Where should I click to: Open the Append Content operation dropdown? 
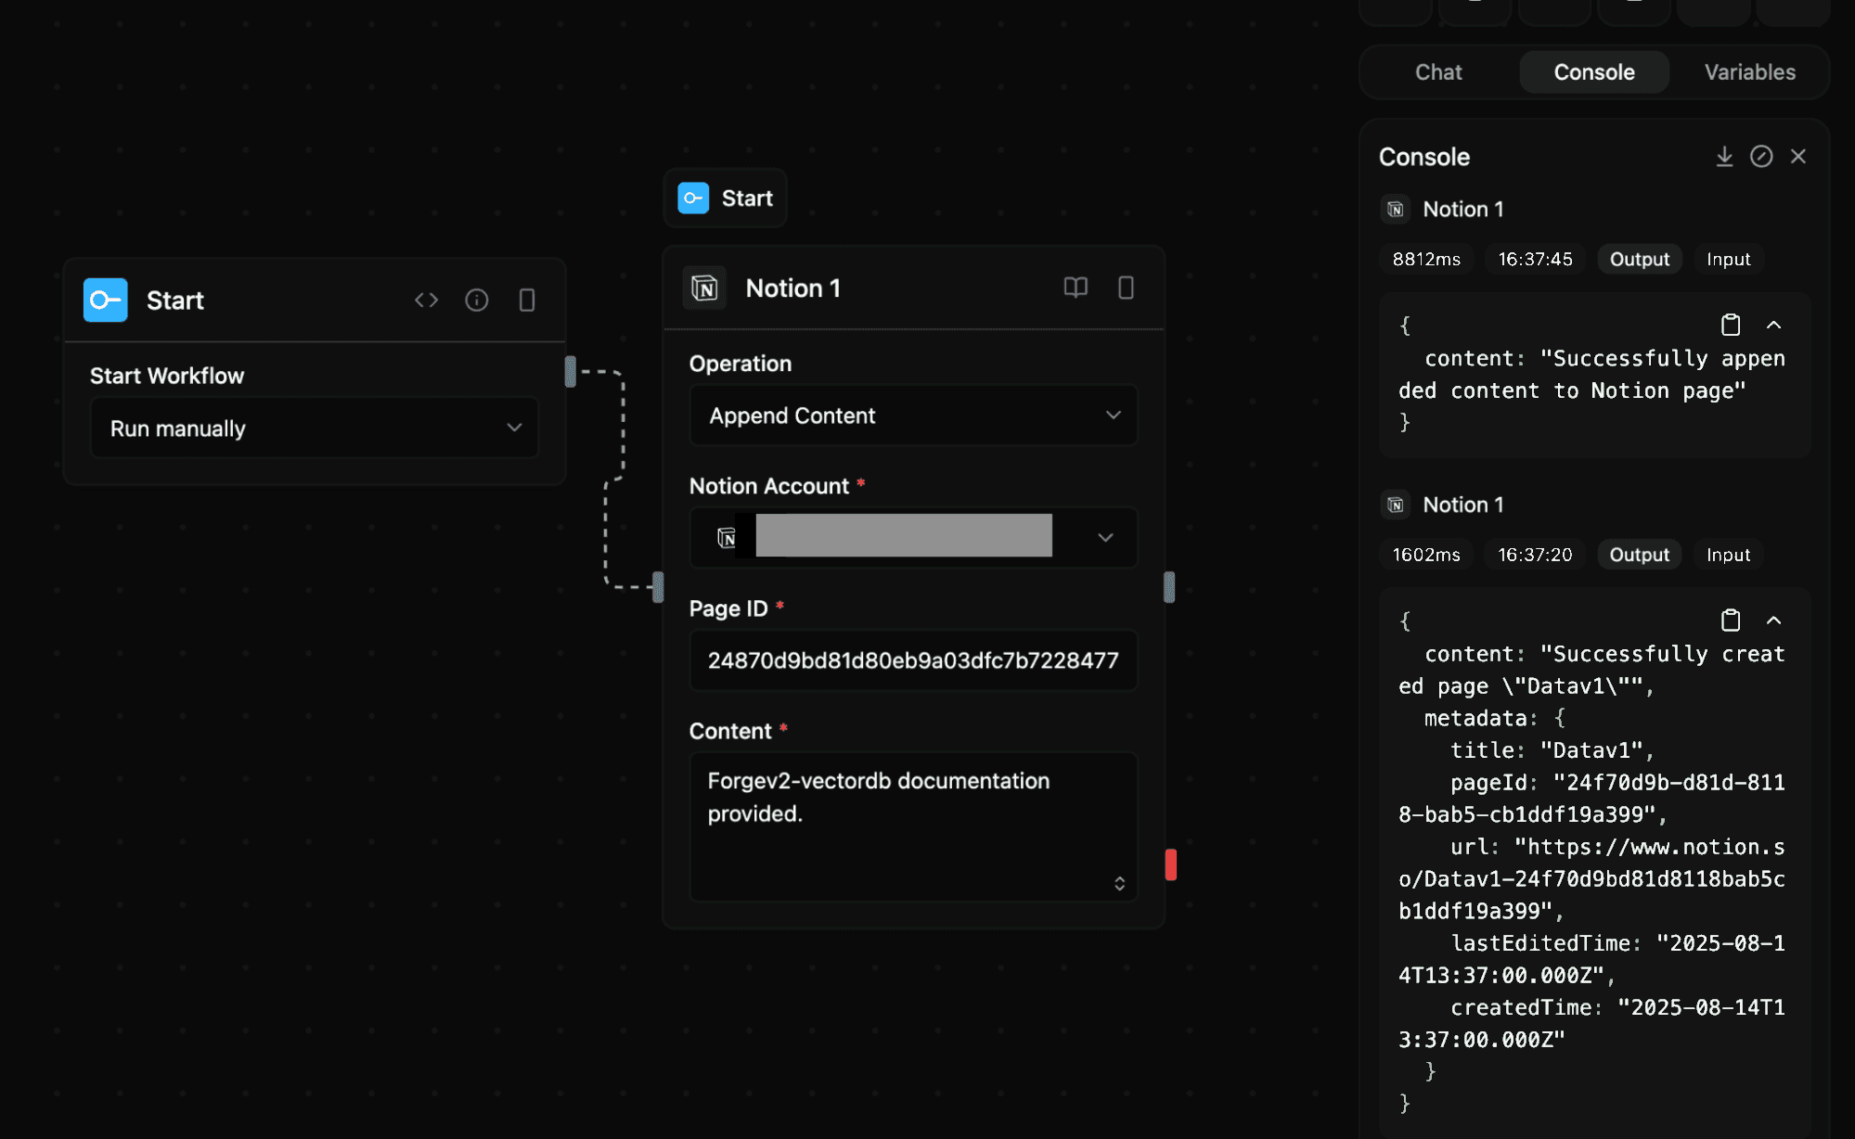[x=912, y=416]
